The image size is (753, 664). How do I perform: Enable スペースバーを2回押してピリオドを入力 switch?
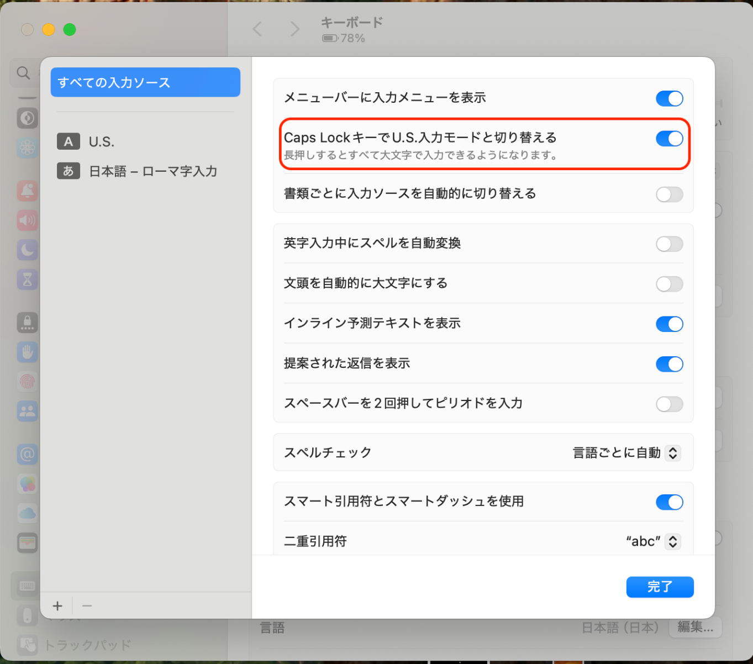pyautogui.click(x=669, y=404)
